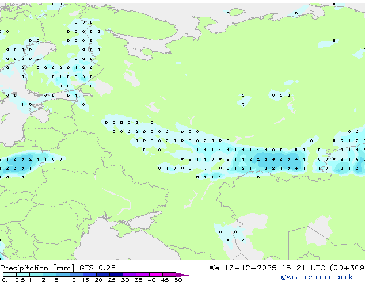Click the "(00+309" forecast offset text

pyautogui.click(x=347, y=268)
